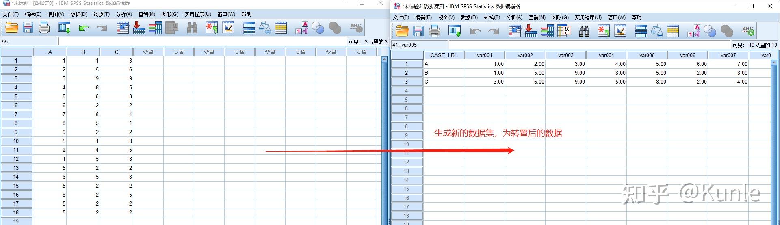
Task: Select var005 cell 8.00 in row C
Action: 647,82
